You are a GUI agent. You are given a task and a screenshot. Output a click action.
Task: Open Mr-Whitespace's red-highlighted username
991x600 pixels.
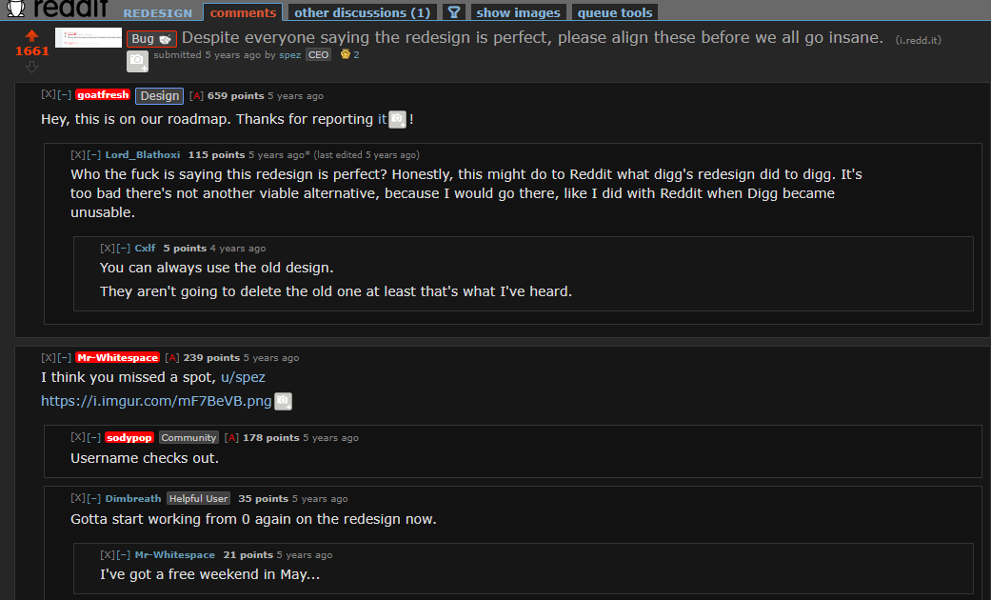click(x=117, y=357)
